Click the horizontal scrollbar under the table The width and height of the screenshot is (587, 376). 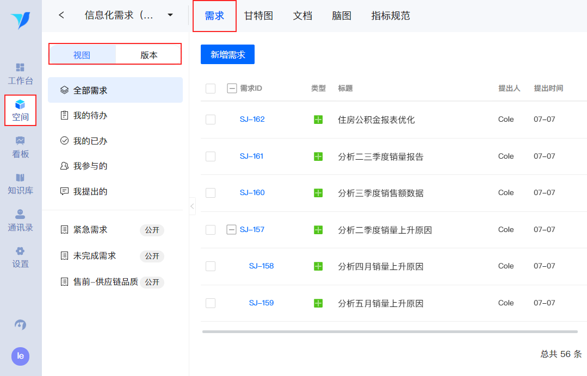pos(389,331)
